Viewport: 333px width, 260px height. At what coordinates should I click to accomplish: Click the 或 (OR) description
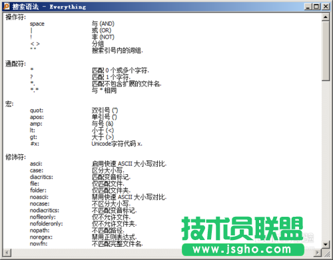pos(101,31)
